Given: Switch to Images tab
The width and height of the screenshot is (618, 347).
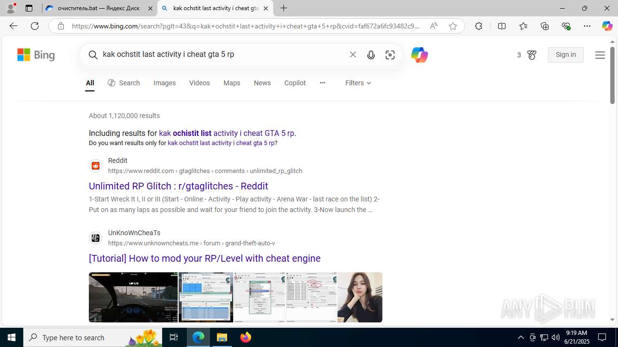Looking at the screenshot, I should (165, 83).
